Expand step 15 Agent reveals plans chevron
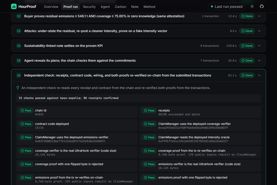The height and width of the screenshot is (185, 277). click(x=259, y=61)
